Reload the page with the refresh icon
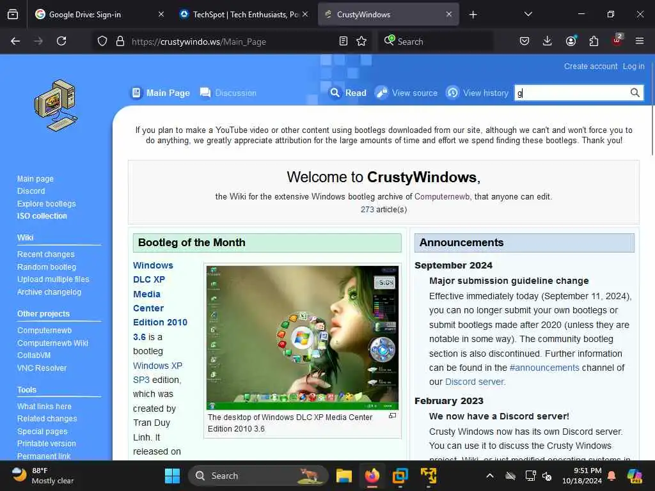 point(61,41)
